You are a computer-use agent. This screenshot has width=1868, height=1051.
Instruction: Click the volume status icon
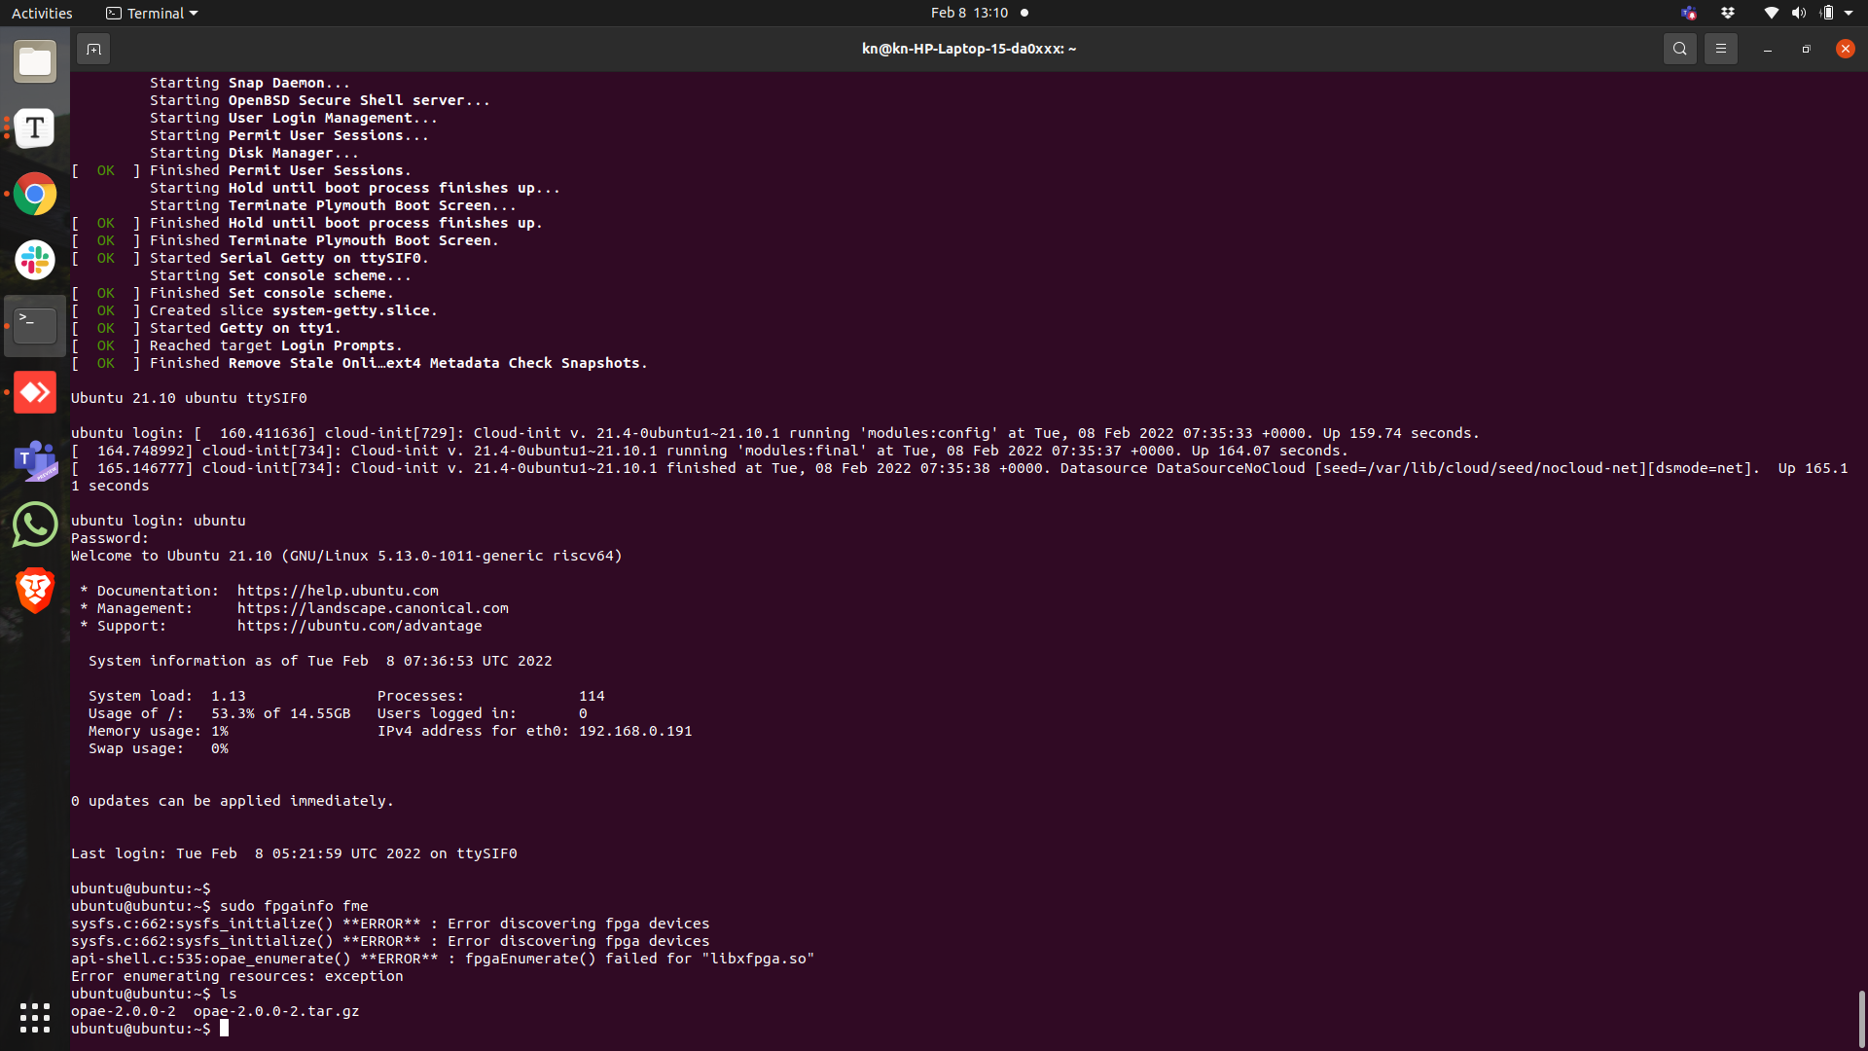click(1799, 13)
